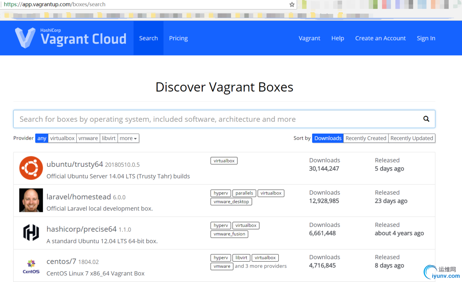Open the laravel/homestead avatar photo
The image size is (462, 282).
point(31,200)
